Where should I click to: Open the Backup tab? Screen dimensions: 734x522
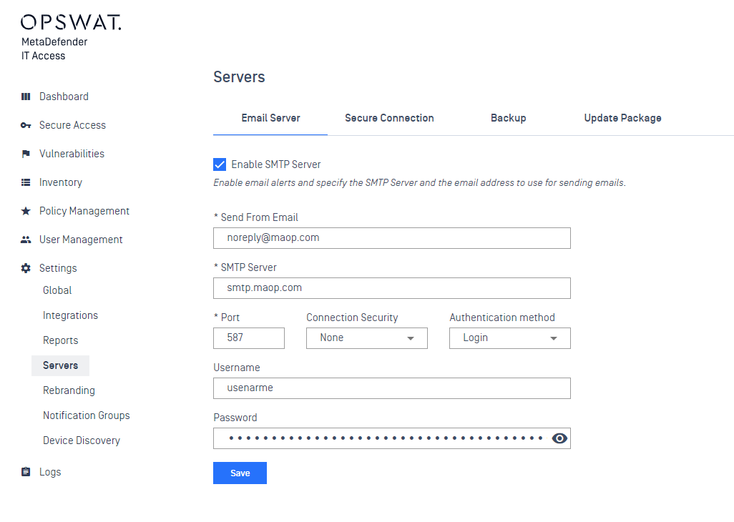point(509,118)
